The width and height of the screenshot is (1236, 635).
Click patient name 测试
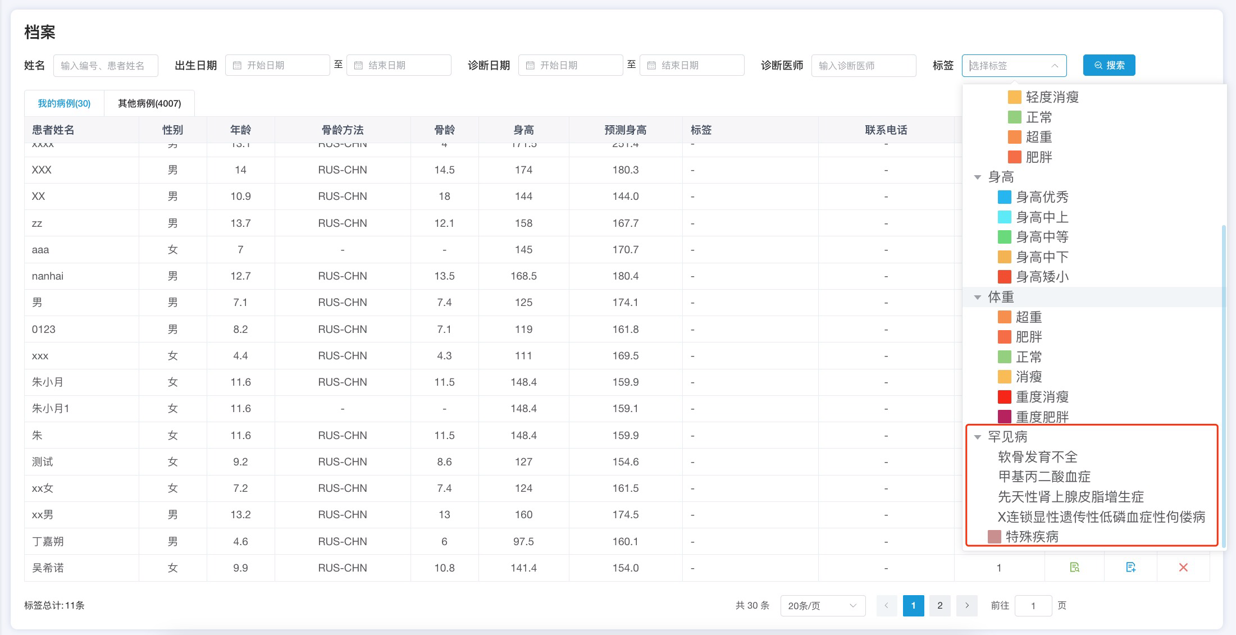coord(43,462)
